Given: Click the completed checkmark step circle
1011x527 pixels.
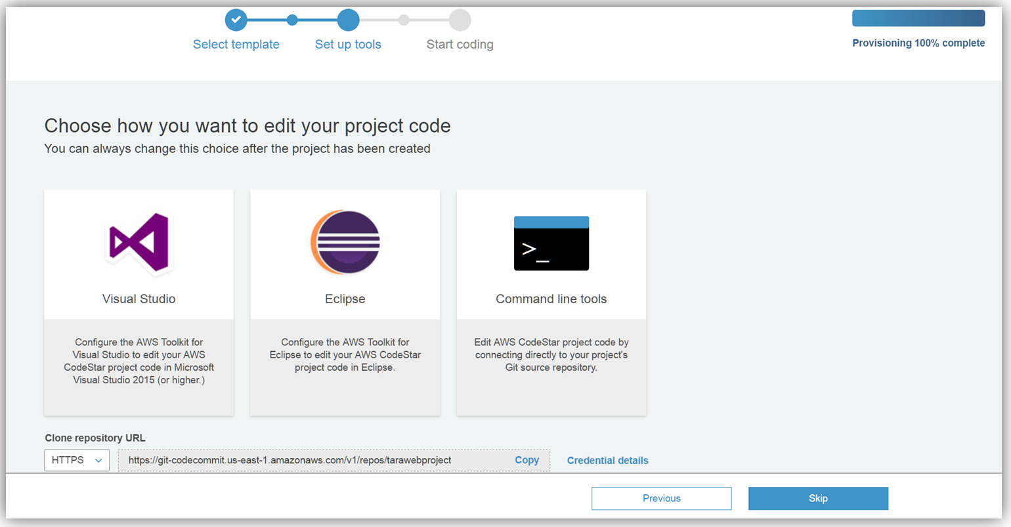Looking at the screenshot, I should tap(236, 20).
